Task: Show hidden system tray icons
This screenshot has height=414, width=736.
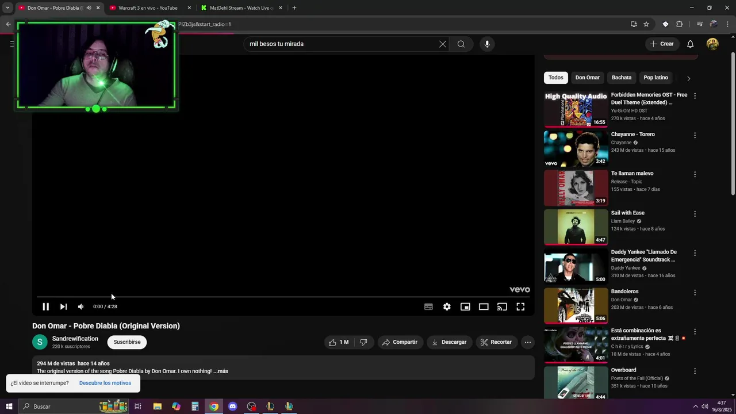Action: pyautogui.click(x=695, y=407)
